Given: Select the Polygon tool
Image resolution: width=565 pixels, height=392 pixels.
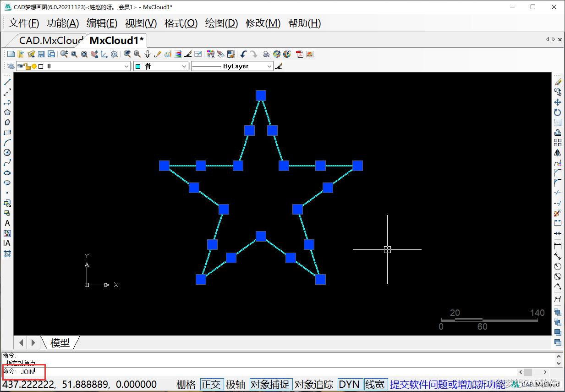Looking at the screenshot, I should (x=7, y=112).
